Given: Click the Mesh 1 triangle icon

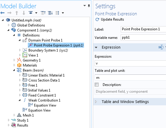Looking at the screenshot, I should (19, 115).
